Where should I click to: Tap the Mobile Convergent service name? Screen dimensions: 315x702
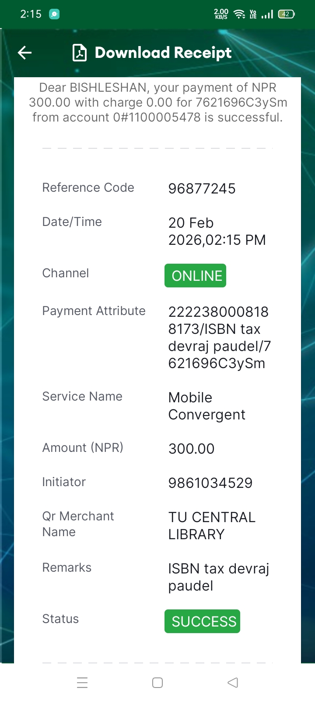(x=206, y=406)
